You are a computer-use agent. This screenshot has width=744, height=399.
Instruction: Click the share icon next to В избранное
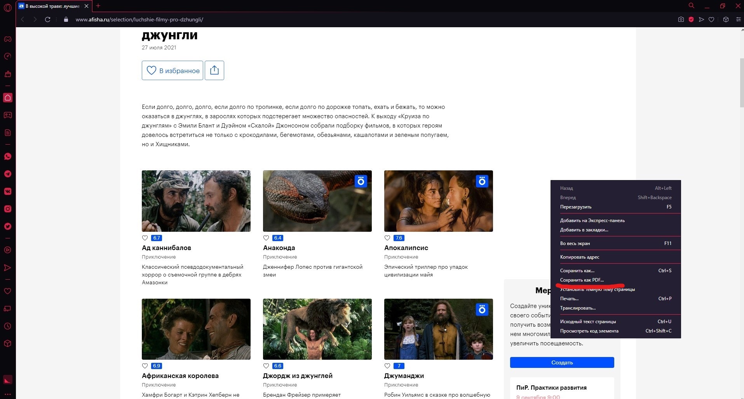(x=214, y=70)
